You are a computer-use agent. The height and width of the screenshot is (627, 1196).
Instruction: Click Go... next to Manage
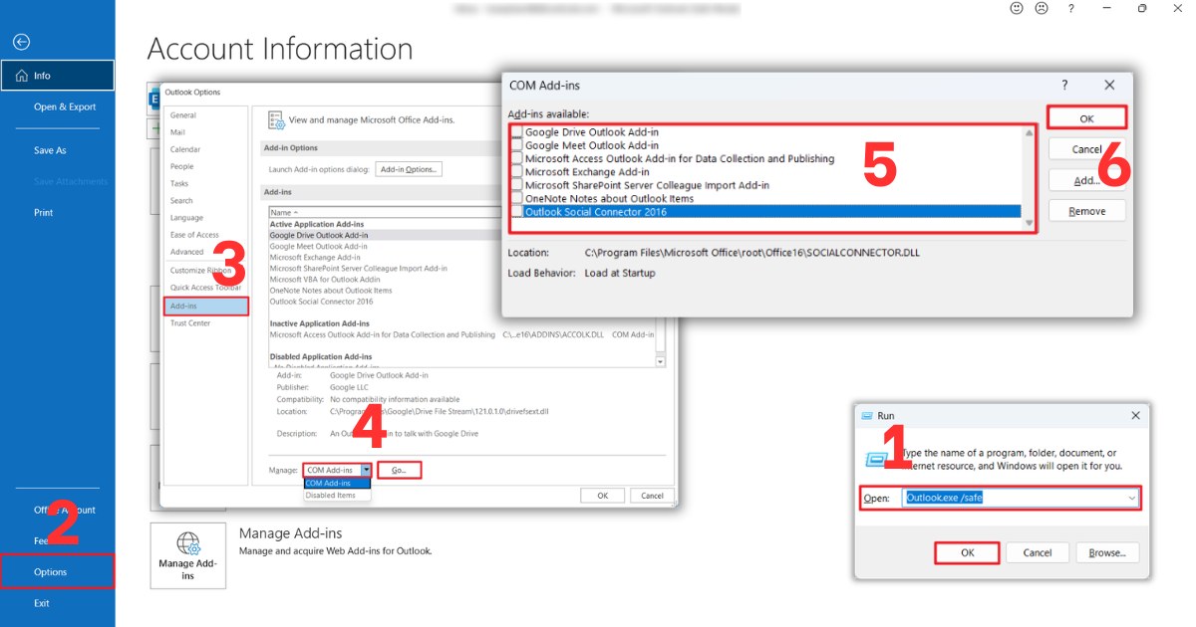(400, 470)
